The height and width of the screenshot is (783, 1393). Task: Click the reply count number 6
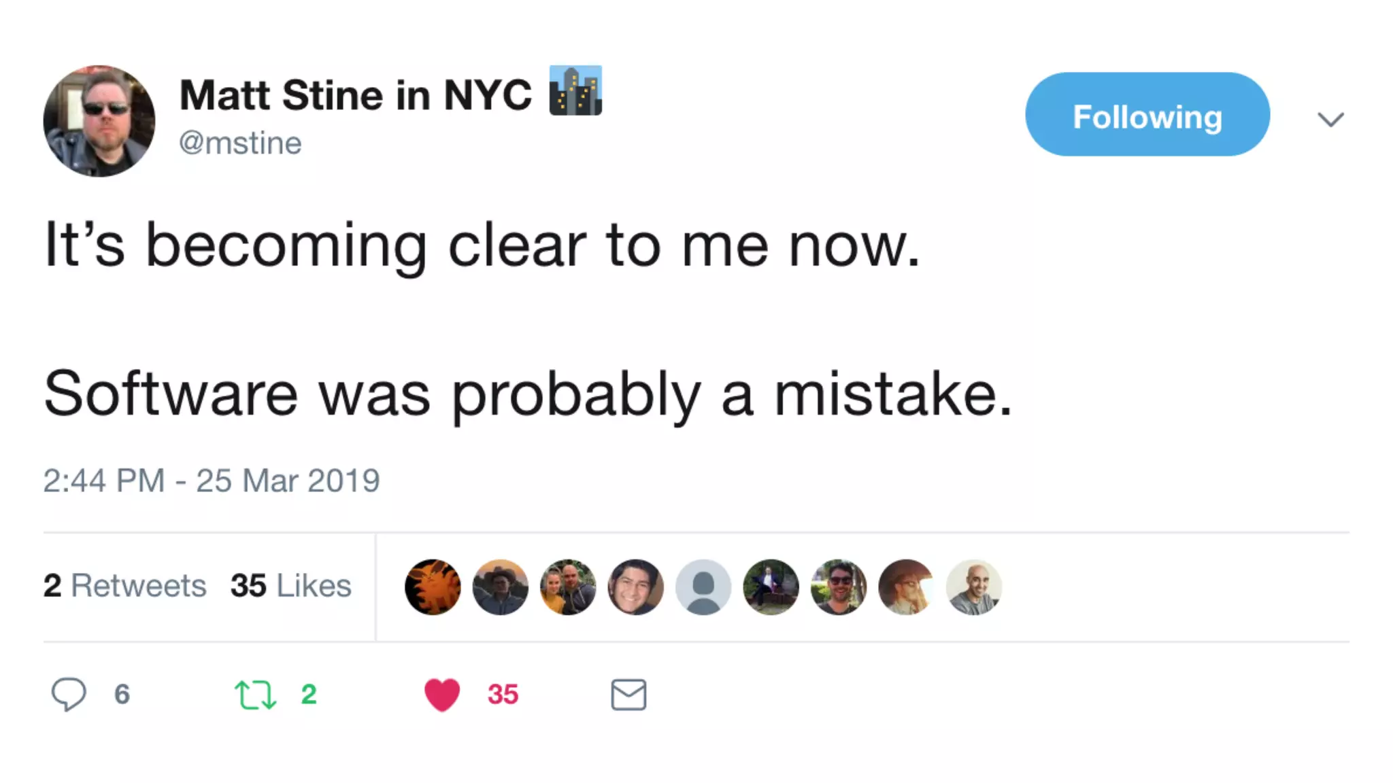122,694
